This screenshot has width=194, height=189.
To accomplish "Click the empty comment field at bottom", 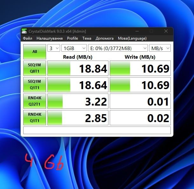I will [x=97, y=130].
